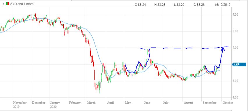This screenshot has width=248, height=111.
Task: Click the 5.99 current price tag
Action: 239,64
